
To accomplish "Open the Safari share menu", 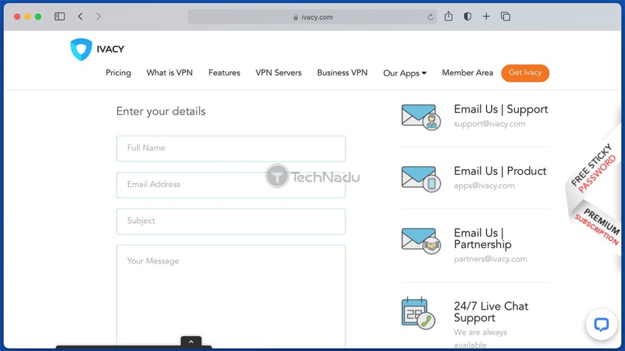I will (449, 16).
